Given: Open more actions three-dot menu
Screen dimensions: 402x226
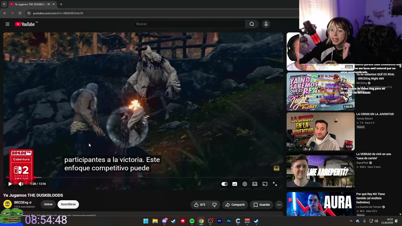Looking at the screenshot, I should (279, 205).
